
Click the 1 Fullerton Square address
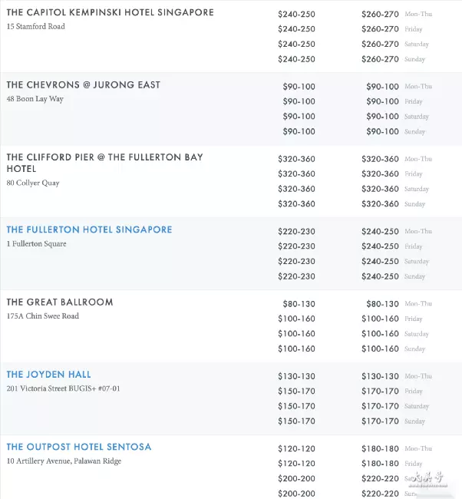(37, 244)
